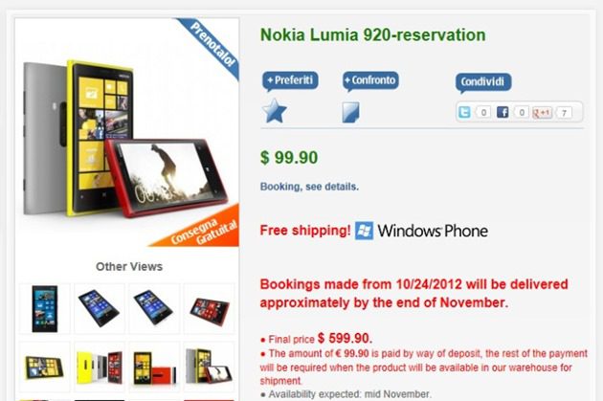Click the +Preferiti button
Image resolution: width=603 pixels, height=401 pixels.
(x=290, y=81)
